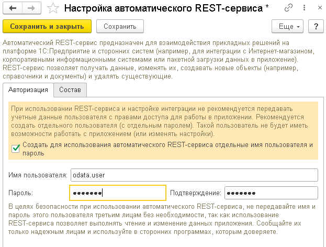Switch to the 'Авторизация' tab
The image size is (326, 247).
[x=28, y=90]
